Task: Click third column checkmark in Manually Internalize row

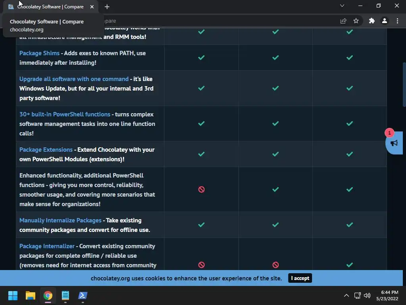Action: (350, 225)
